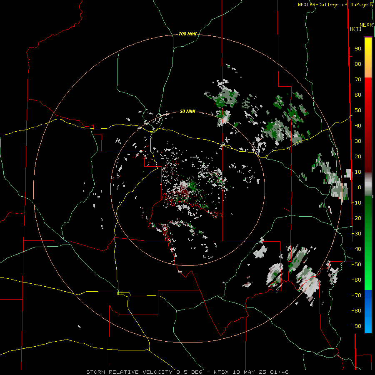Viewport: 375px width, 375px height.
Task: Click the gray zero-velocity segment of the color bar
Action: [368, 185]
